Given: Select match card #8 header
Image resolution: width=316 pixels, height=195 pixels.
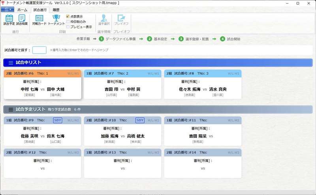Looking at the screenshot, I should pos(203,74).
